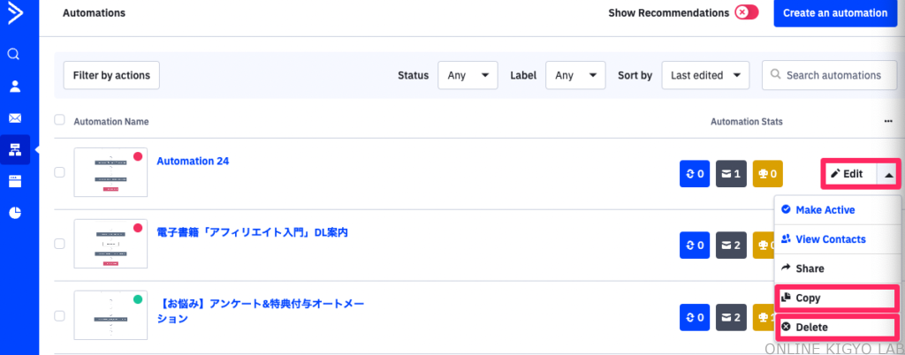
Task: Click Automation 24 gold goals badge
Action: (768, 174)
